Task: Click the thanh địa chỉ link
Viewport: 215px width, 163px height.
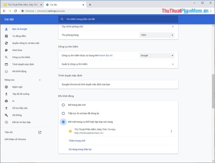Action: [106, 55]
